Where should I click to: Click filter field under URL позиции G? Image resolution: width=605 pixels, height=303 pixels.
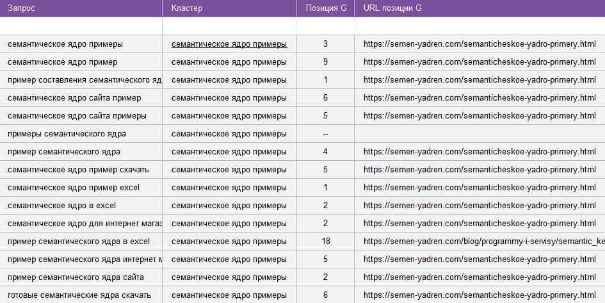(479, 26)
